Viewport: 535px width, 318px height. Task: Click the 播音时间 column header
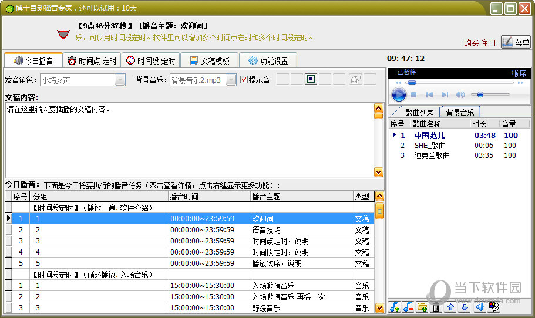click(x=210, y=197)
